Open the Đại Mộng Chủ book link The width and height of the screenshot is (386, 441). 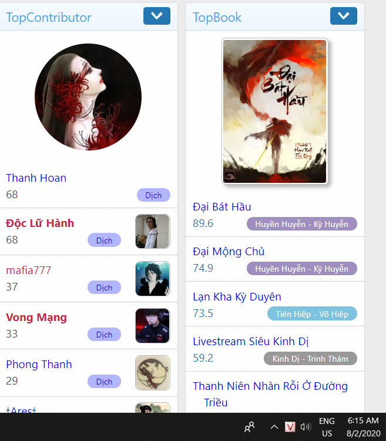[x=229, y=252]
